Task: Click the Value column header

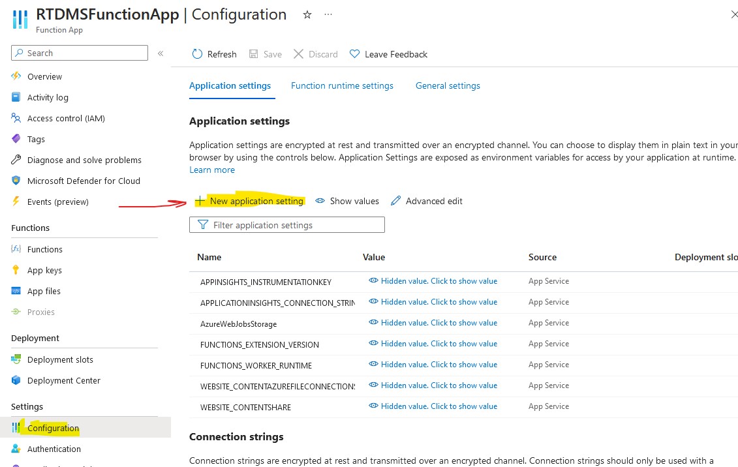Action: pyautogui.click(x=374, y=257)
